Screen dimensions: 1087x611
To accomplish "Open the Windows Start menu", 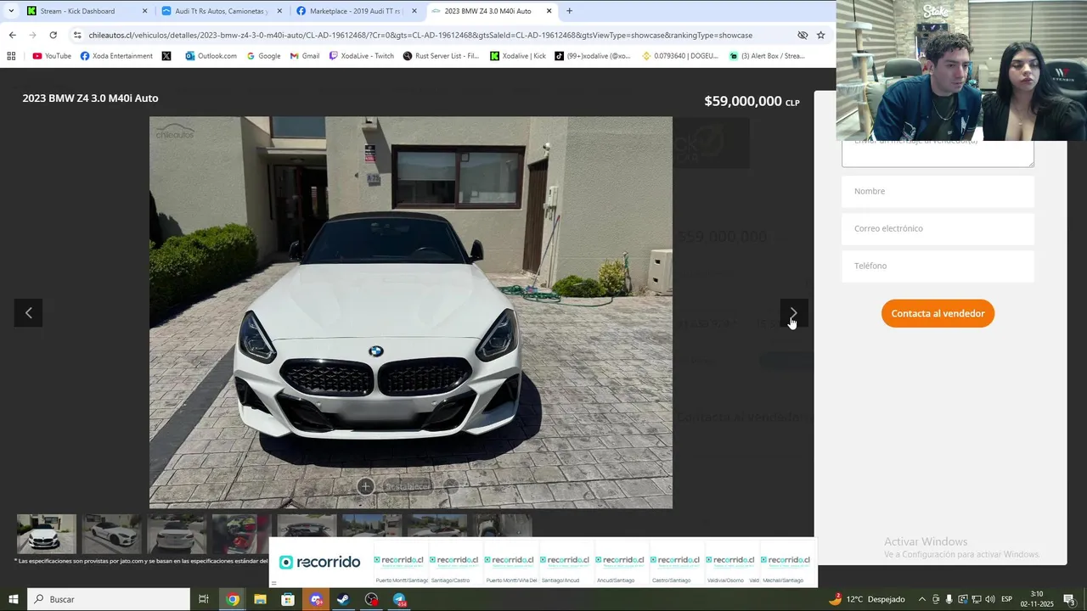I will [14, 599].
